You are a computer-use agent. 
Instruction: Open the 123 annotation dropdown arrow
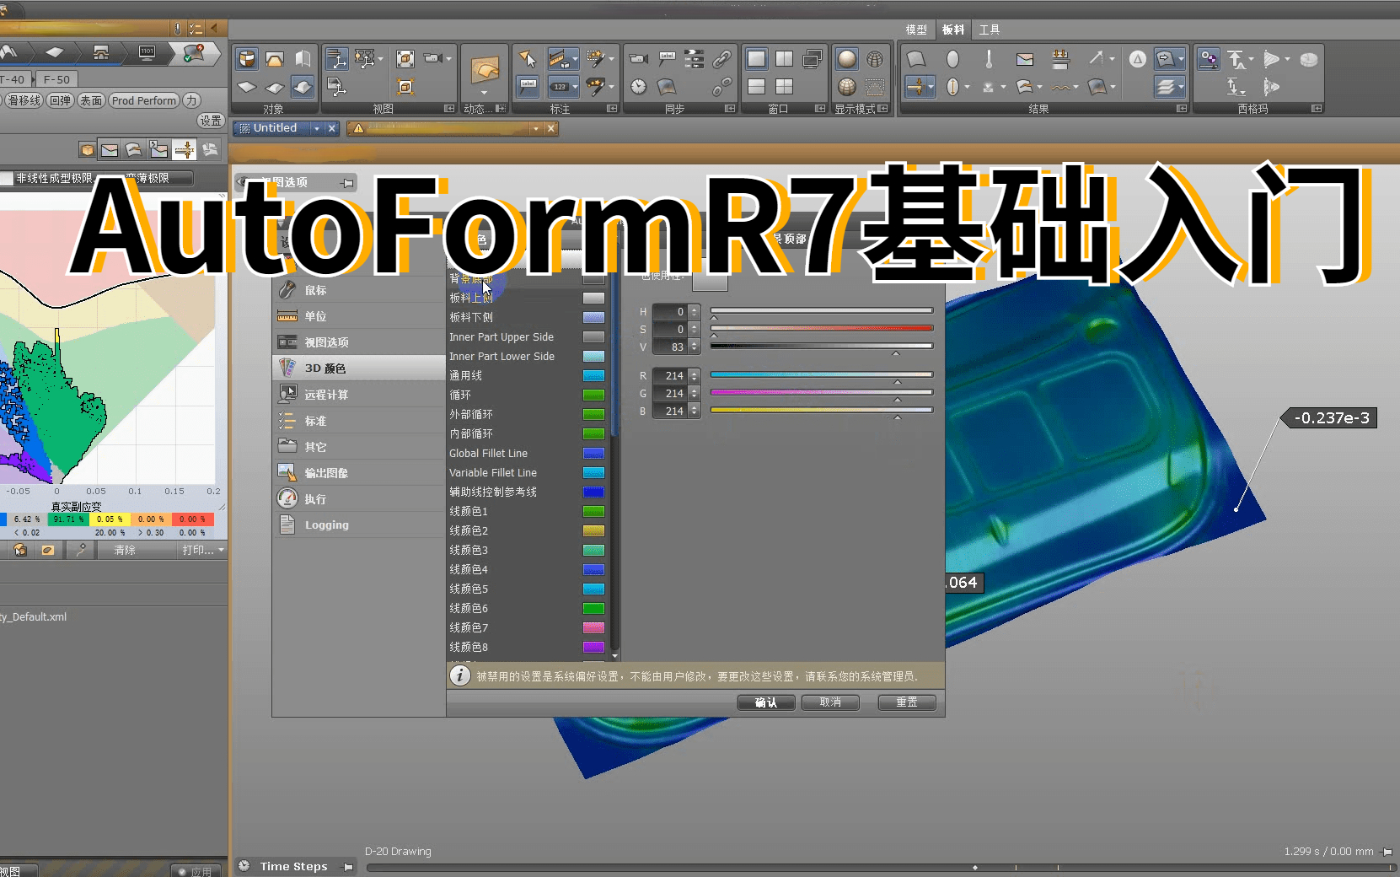point(575,87)
